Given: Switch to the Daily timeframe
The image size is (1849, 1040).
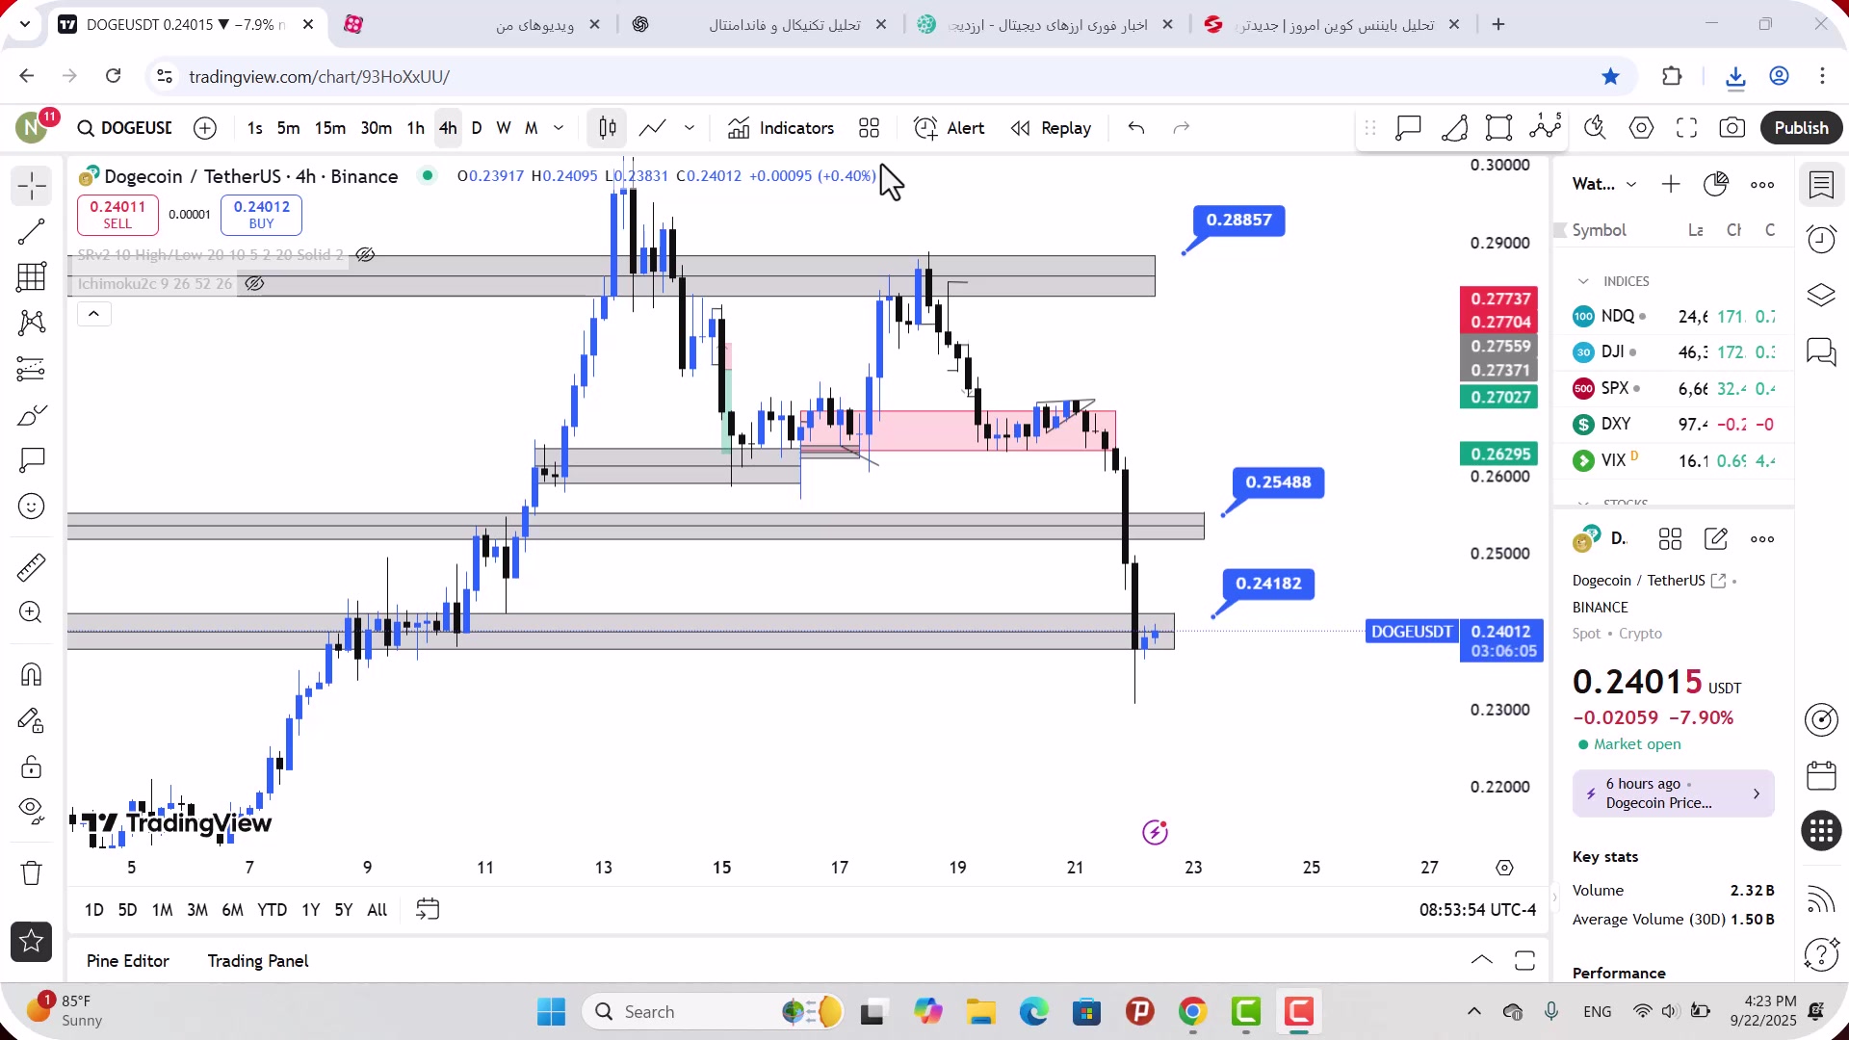Looking at the screenshot, I should coord(477,128).
